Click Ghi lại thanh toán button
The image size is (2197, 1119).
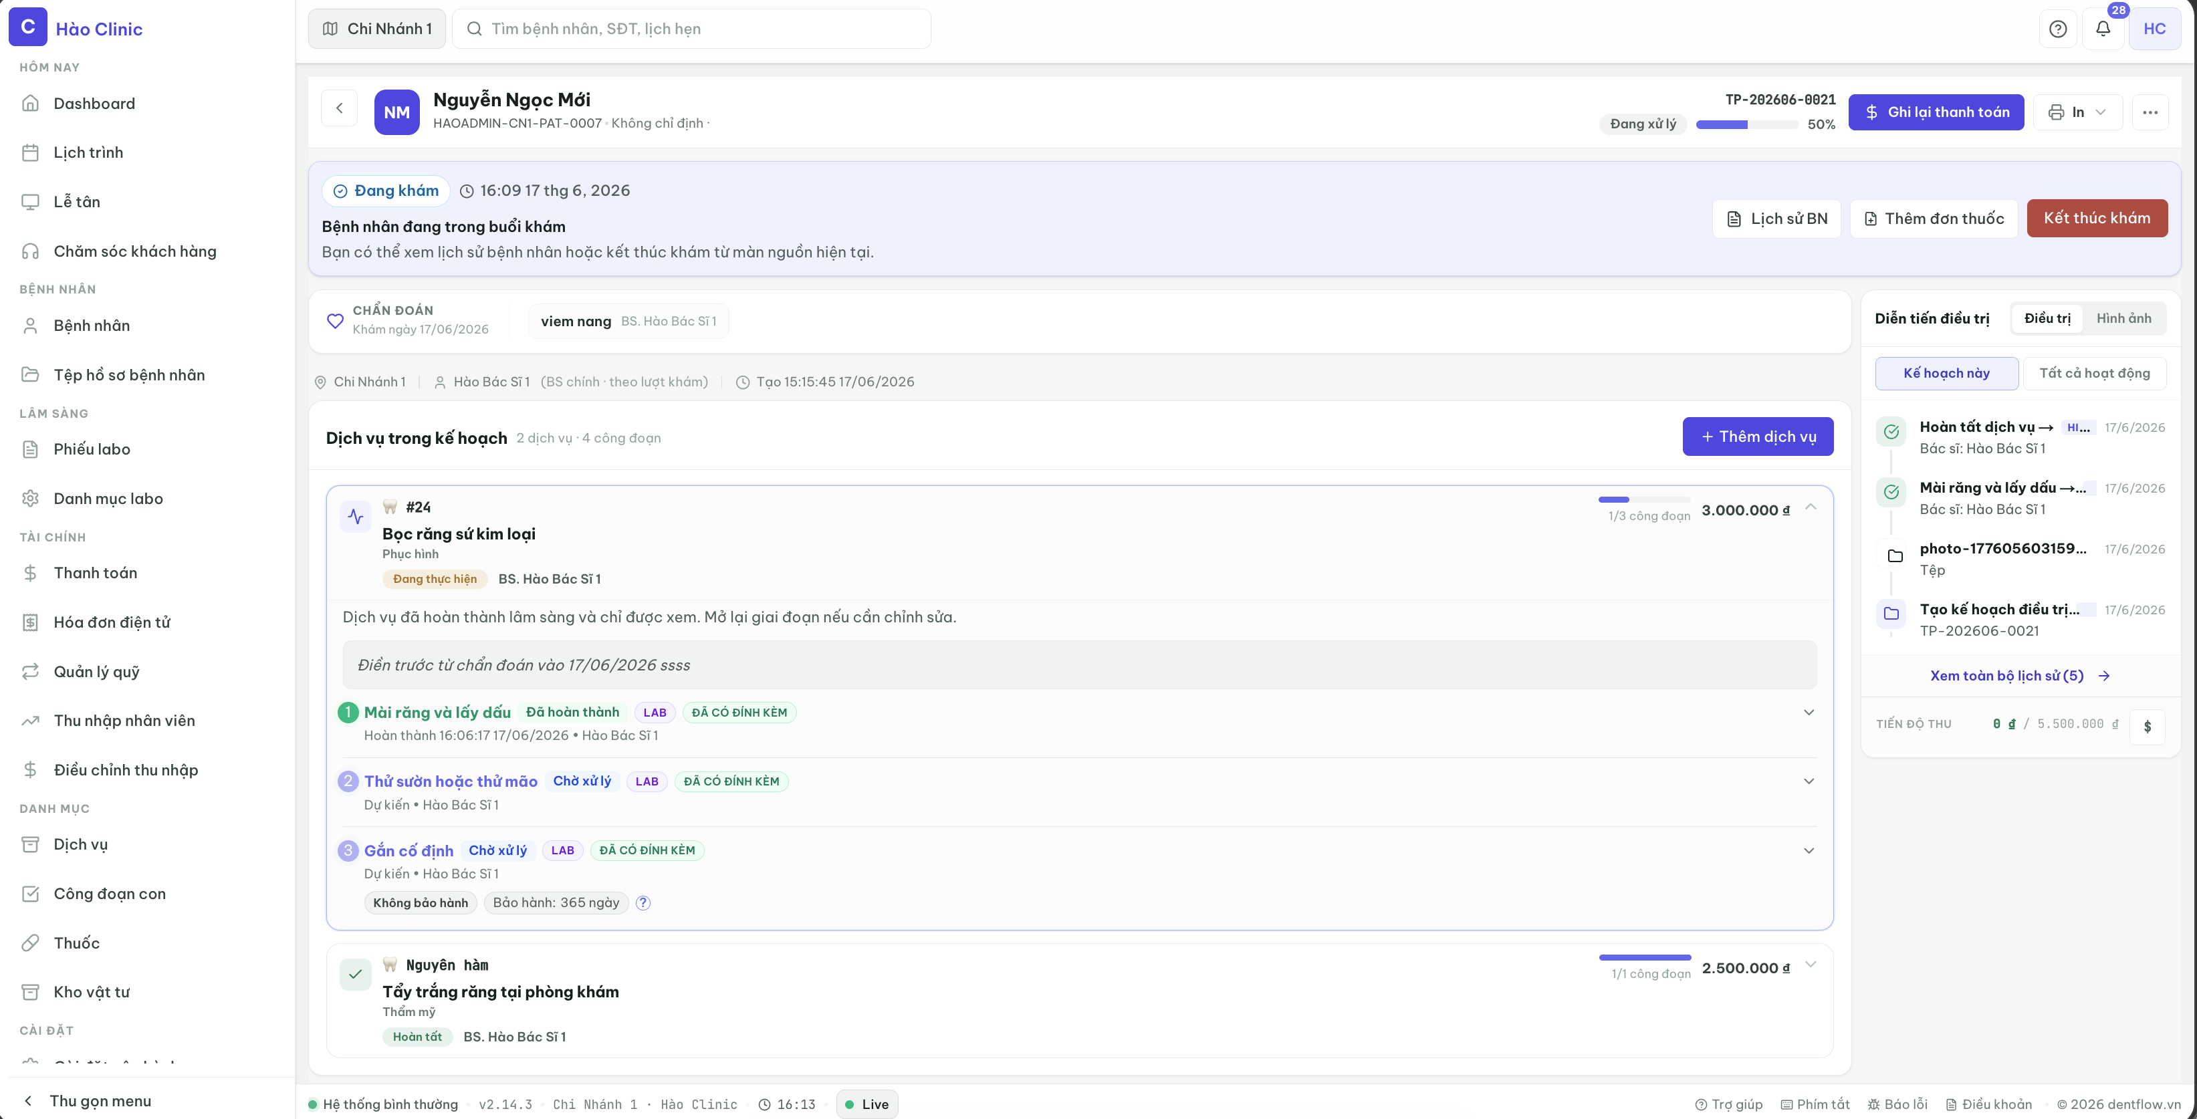[x=1936, y=112]
